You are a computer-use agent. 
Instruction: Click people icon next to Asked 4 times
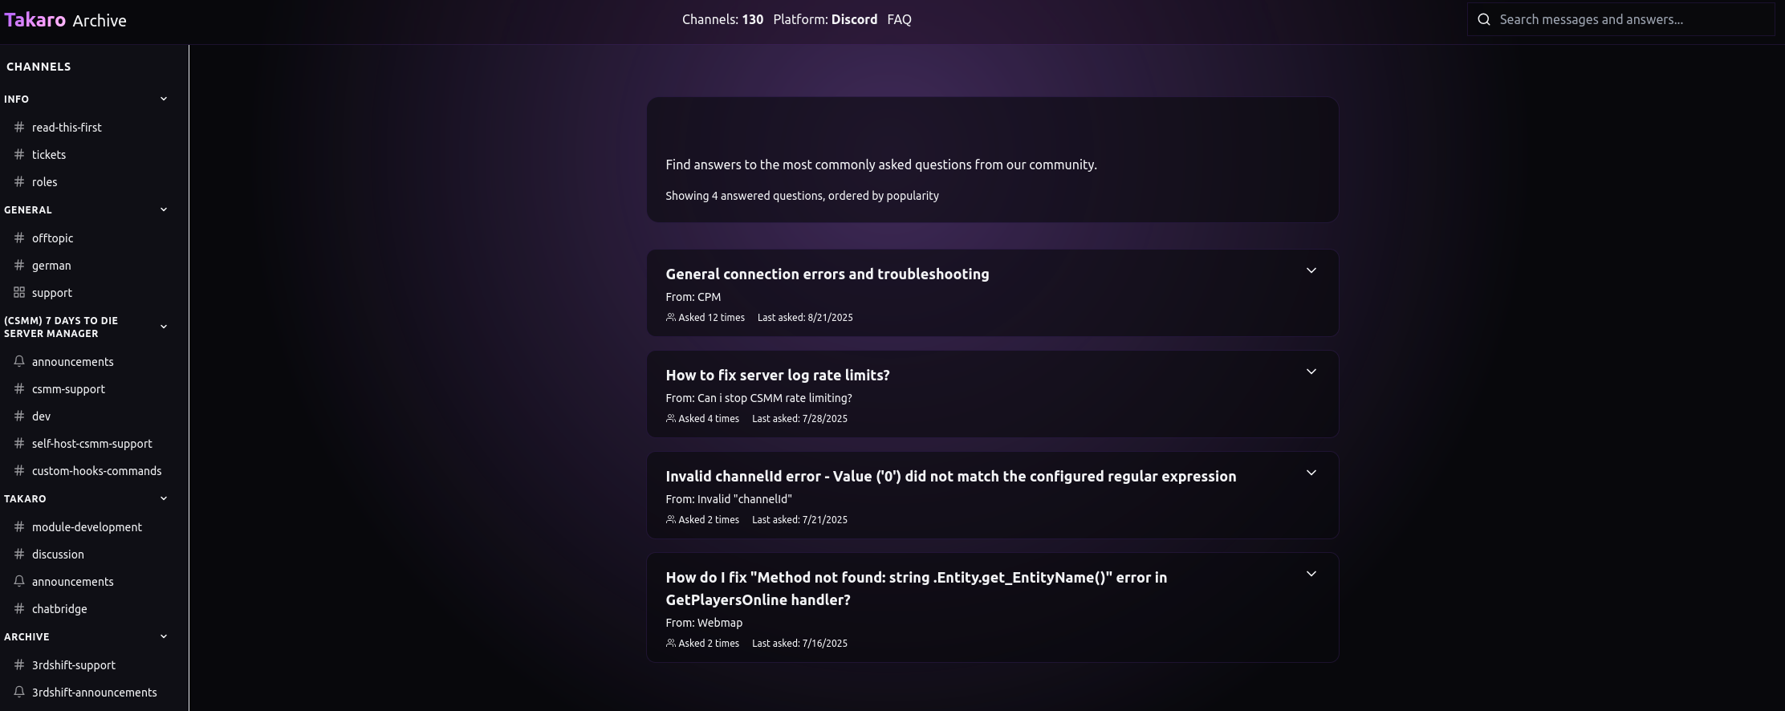coord(670,418)
